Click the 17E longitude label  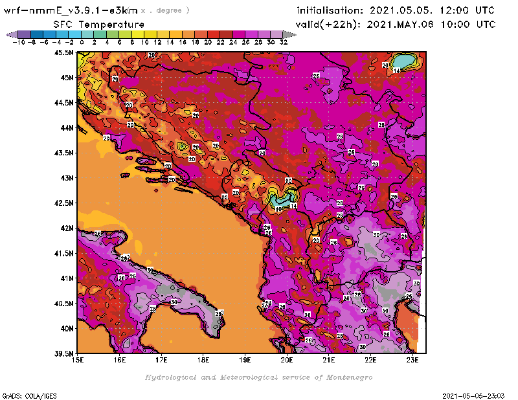[x=161, y=360]
